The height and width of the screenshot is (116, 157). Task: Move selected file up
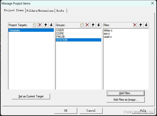coord(141,25)
